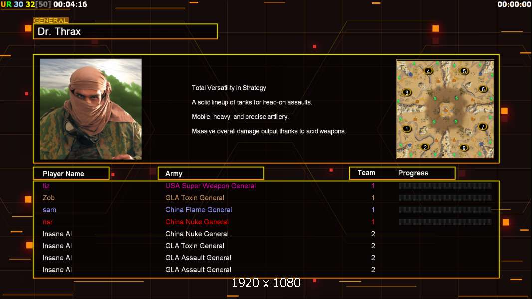The height and width of the screenshot is (299, 532).
Task: Select start position marker 3 on minimap
Action: coord(406,93)
